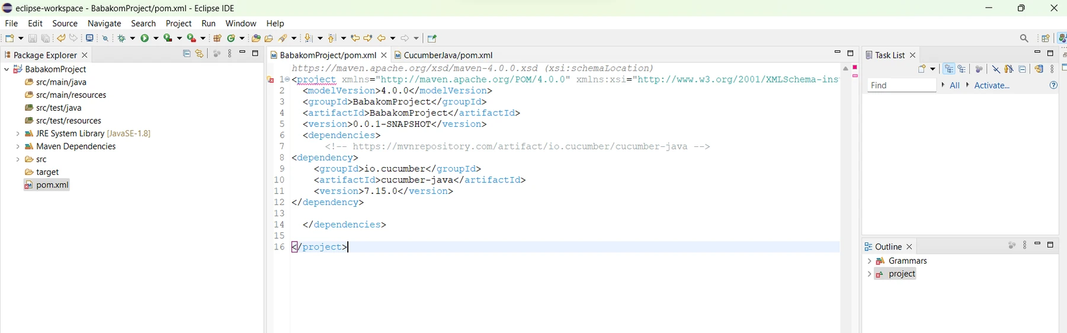Create new Java class icon
The height and width of the screenshot is (333, 1067).
[232, 39]
